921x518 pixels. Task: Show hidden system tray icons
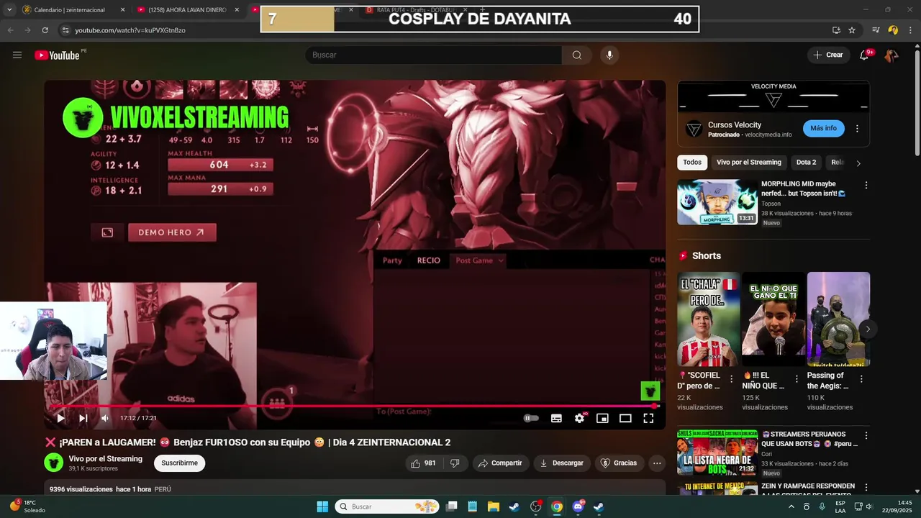[791, 506]
